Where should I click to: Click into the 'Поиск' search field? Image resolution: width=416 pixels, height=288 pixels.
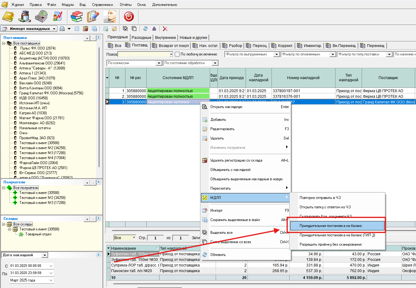[x=144, y=54]
